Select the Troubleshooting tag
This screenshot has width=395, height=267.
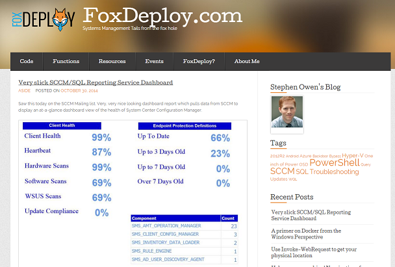pos(335,172)
